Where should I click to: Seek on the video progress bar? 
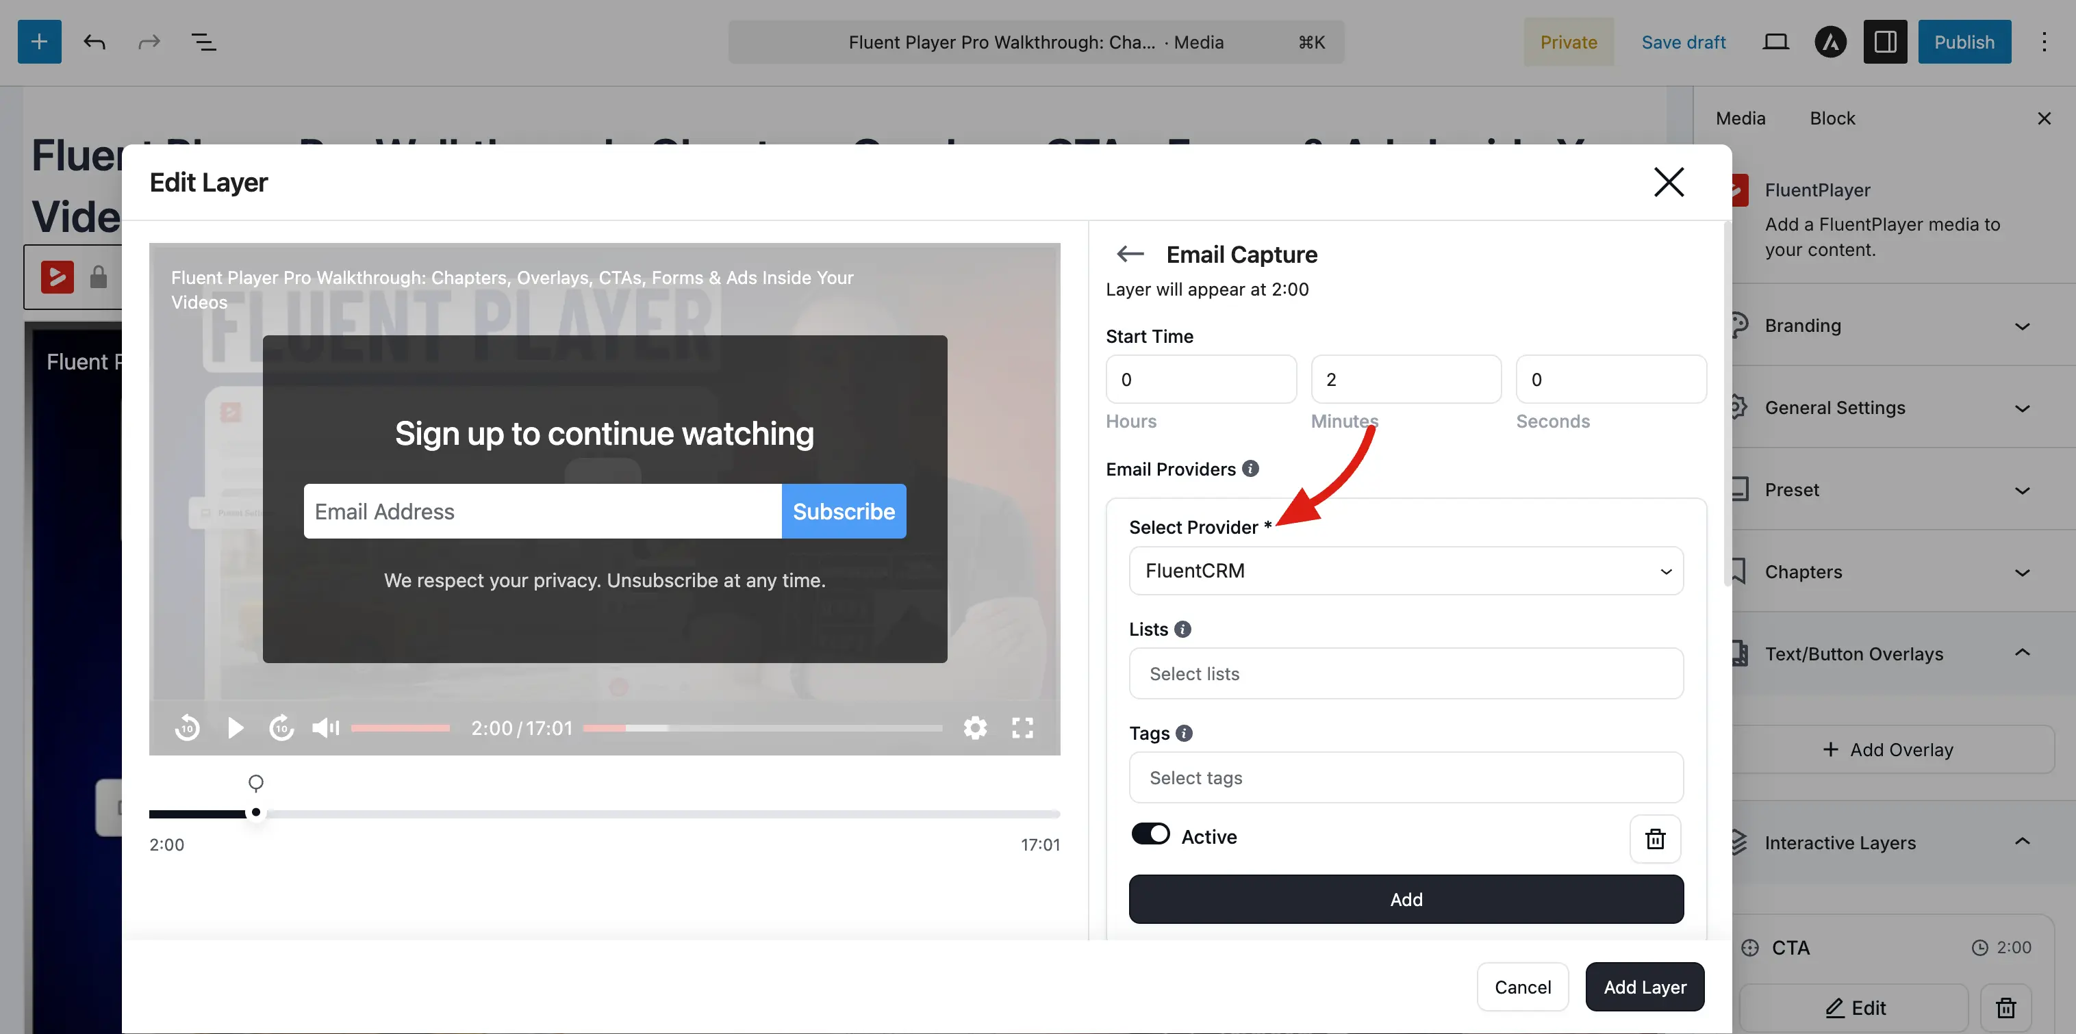[762, 728]
